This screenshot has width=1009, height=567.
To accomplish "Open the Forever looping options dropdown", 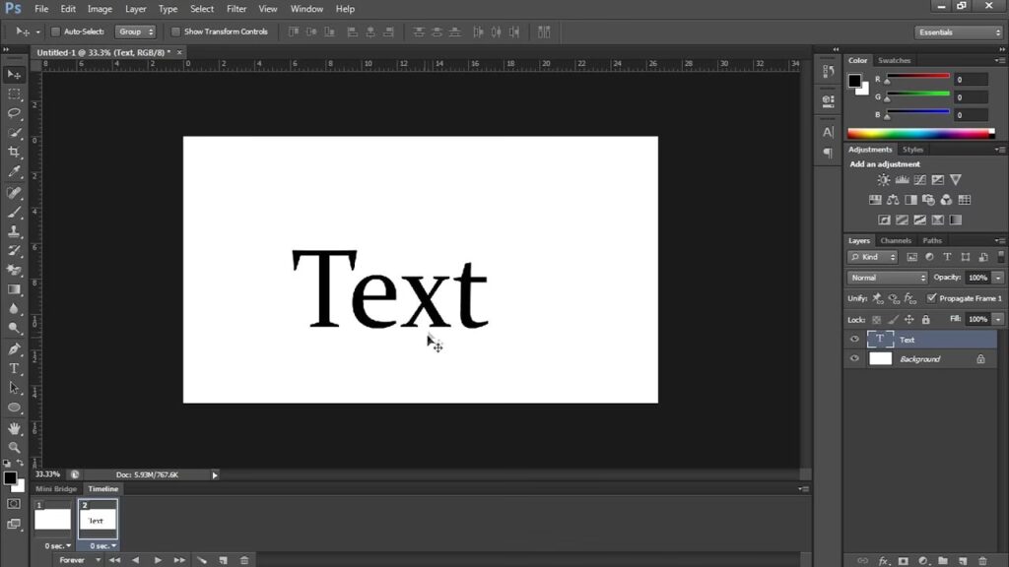I will (x=78, y=560).
